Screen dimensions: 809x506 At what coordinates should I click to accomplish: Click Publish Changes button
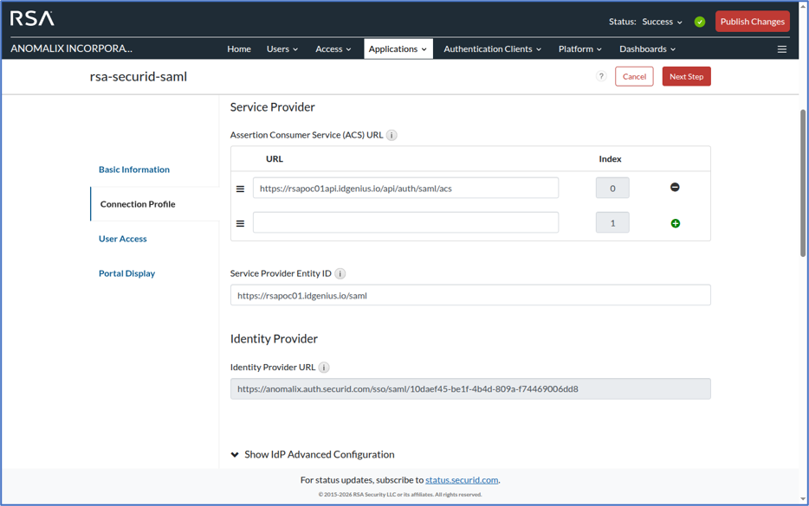[752, 22]
